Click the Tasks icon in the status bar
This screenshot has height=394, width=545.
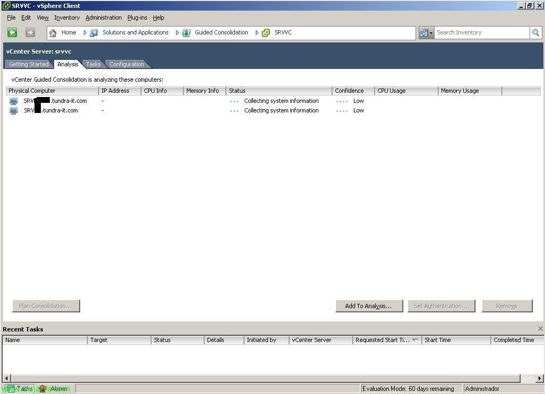tap(11, 389)
